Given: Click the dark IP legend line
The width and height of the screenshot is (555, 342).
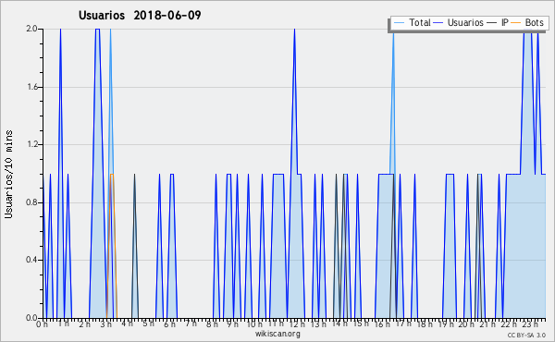Looking at the screenshot, I should [x=492, y=23].
